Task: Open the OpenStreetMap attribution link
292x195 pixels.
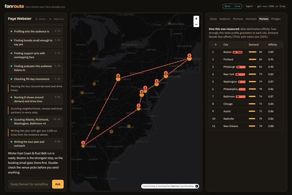Action: pos(187,186)
